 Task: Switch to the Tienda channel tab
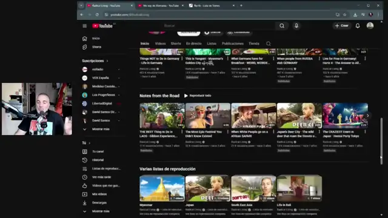point(254,44)
